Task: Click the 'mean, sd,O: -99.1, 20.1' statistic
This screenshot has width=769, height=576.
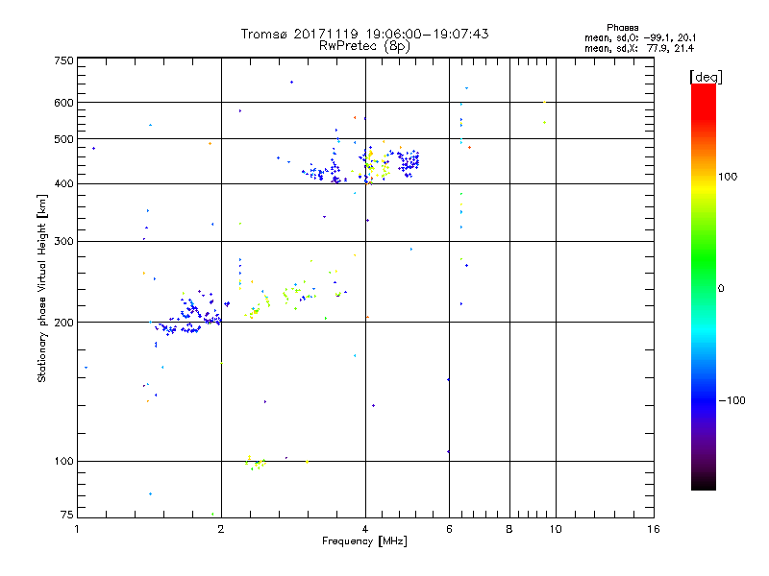Action: 640,37
